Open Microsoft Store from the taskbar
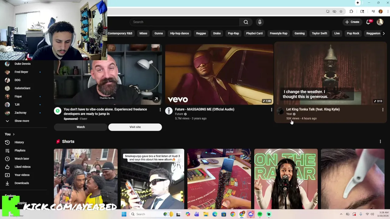 pos(224,214)
